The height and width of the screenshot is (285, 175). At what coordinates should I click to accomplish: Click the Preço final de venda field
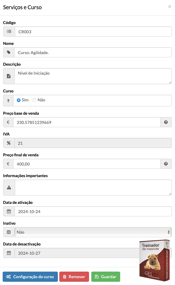(x=87, y=164)
